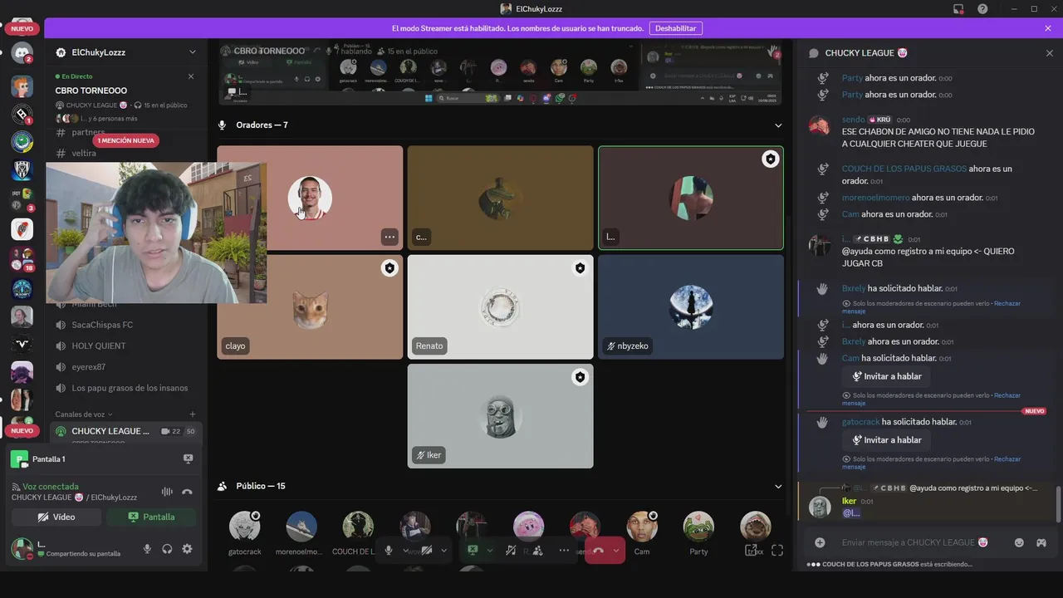This screenshot has width=1063, height=598.
Task: Collapse the Público section
Action: click(x=778, y=487)
